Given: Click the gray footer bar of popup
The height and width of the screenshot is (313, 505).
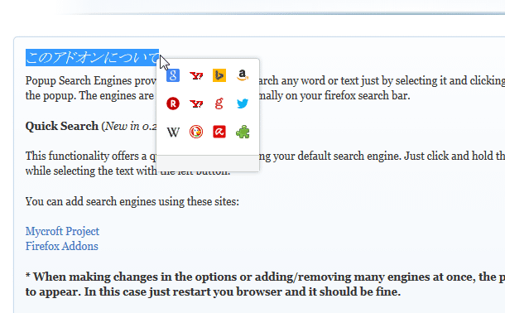Looking at the screenshot, I should (x=208, y=163).
